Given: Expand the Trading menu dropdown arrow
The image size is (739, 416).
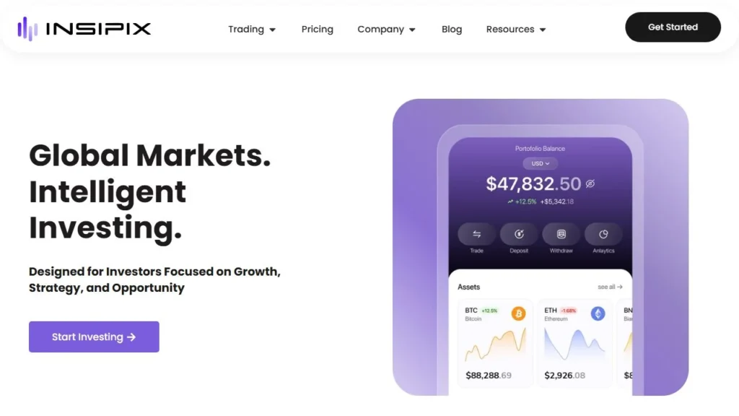Looking at the screenshot, I should pos(272,30).
